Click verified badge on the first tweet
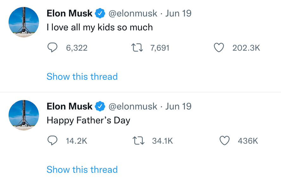281x181 pixels. [x=100, y=14]
